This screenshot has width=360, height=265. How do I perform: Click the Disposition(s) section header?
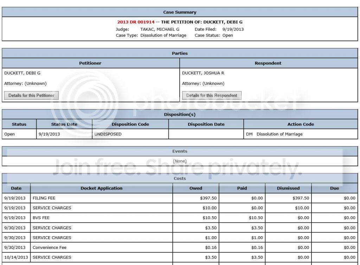pyautogui.click(x=180, y=114)
